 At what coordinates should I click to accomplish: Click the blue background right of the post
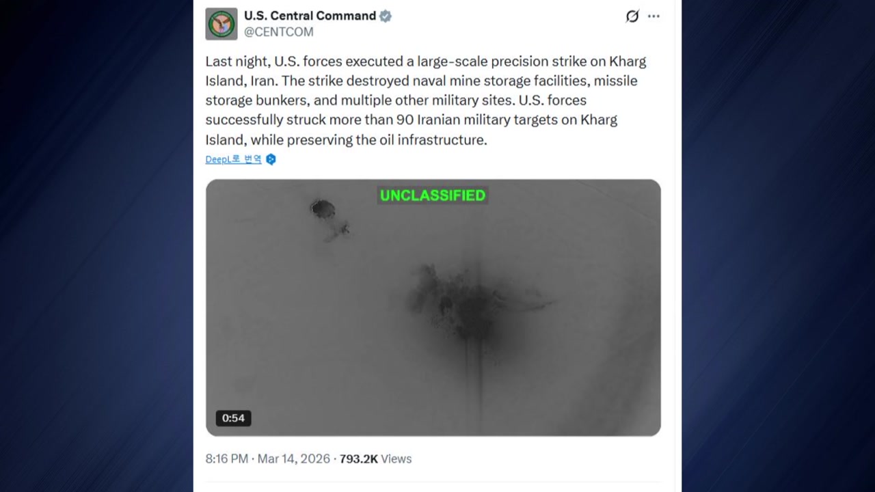(x=778, y=246)
